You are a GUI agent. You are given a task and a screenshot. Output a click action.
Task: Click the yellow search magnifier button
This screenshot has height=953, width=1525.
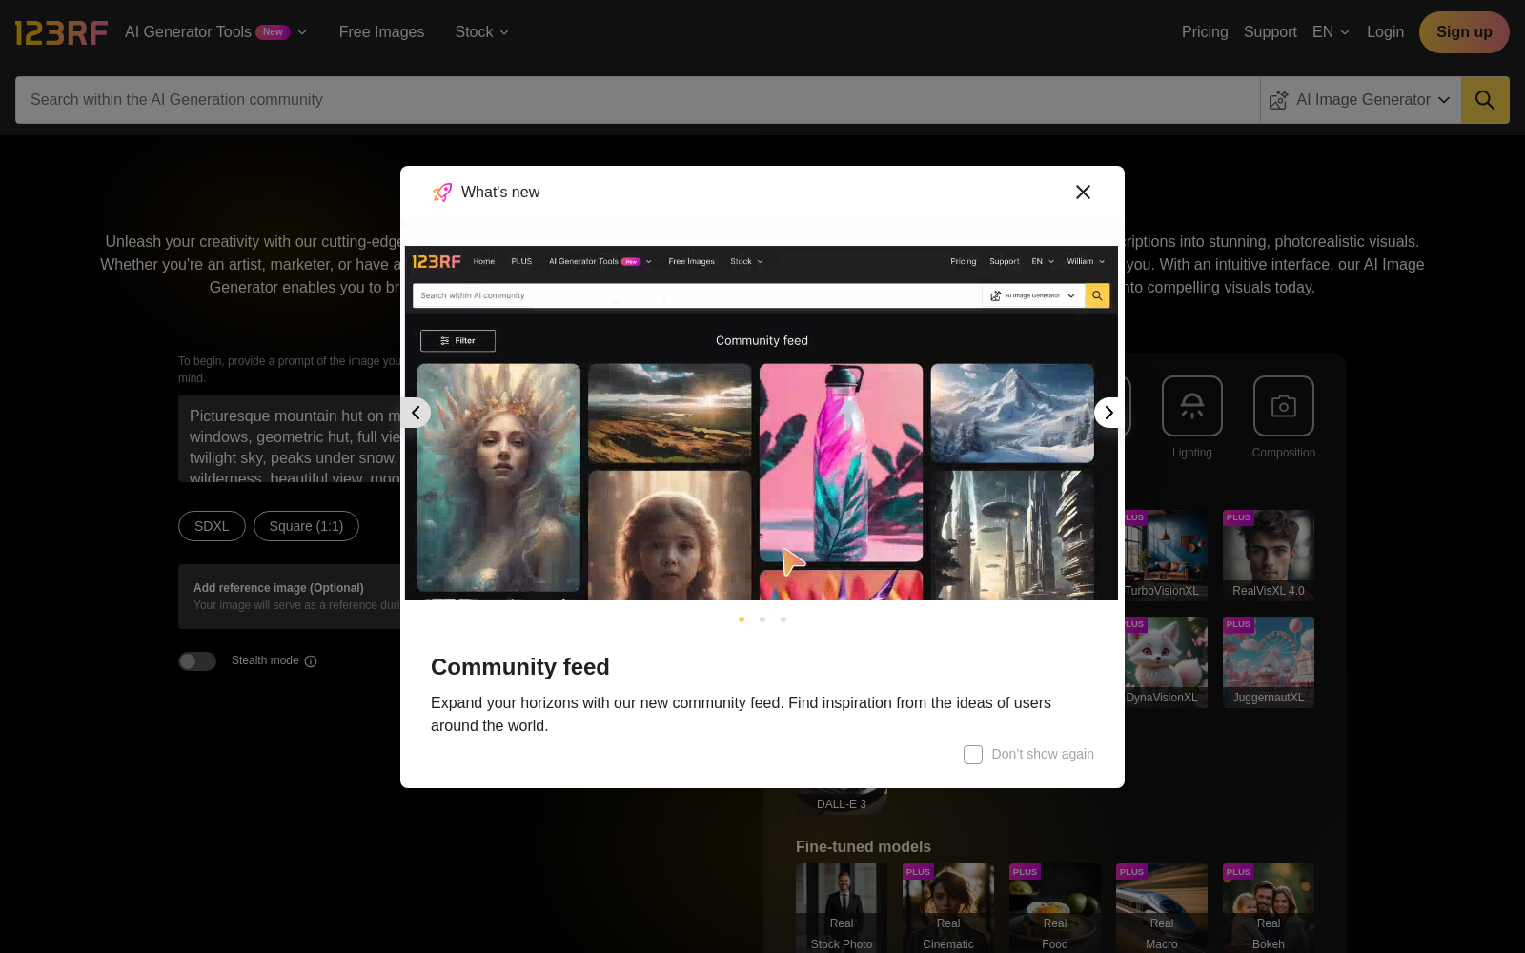pos(1485,100)
